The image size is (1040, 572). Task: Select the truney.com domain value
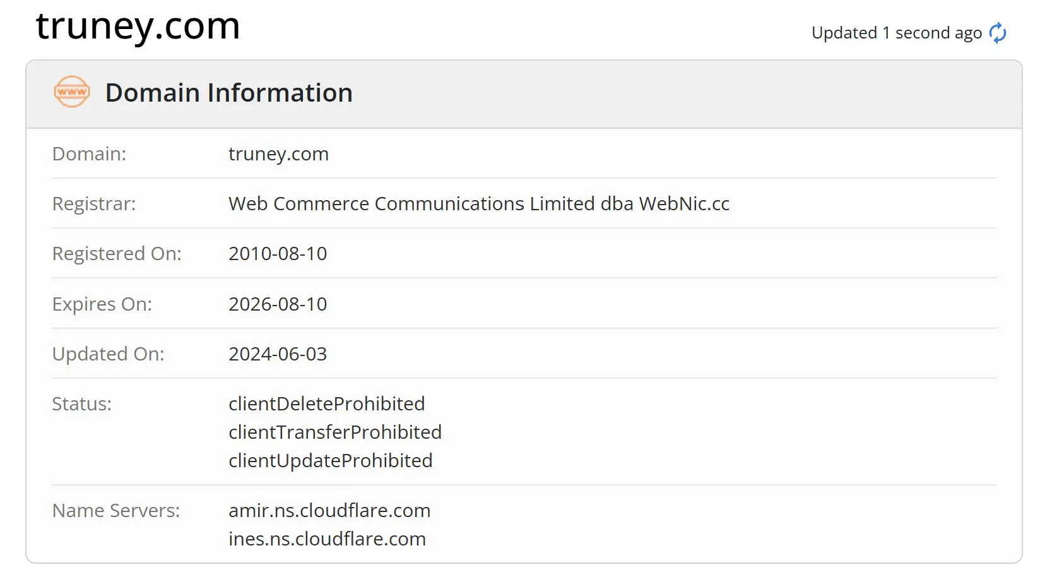coord(278,154)
